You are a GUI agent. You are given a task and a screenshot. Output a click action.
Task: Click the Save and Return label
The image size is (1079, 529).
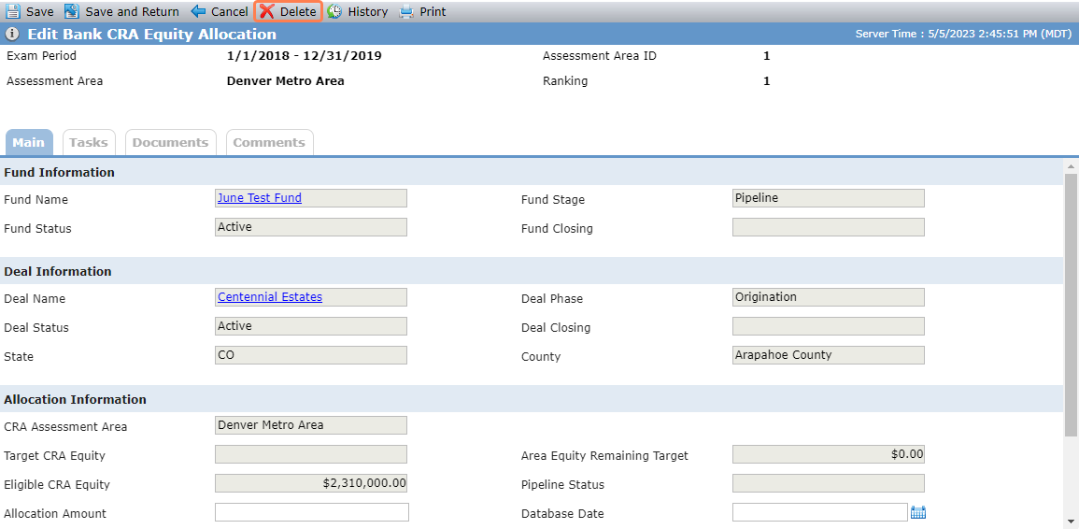(132, 12)
